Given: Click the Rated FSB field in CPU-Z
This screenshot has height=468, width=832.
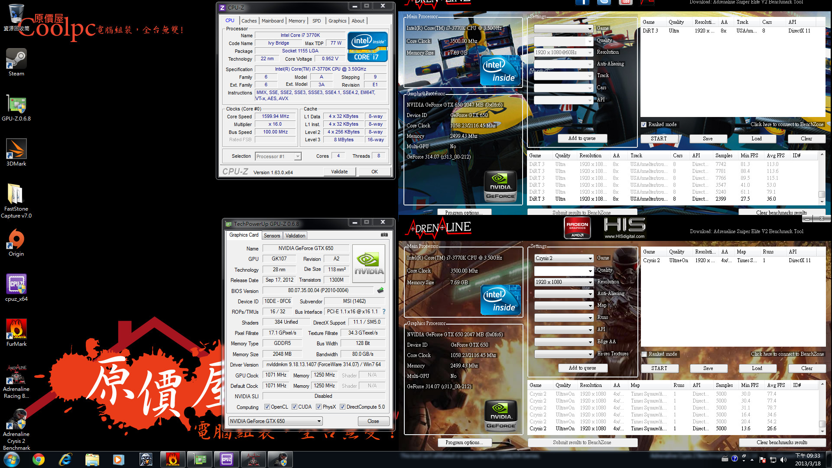Looking at the screenshot, I should [x=276, y=140].
